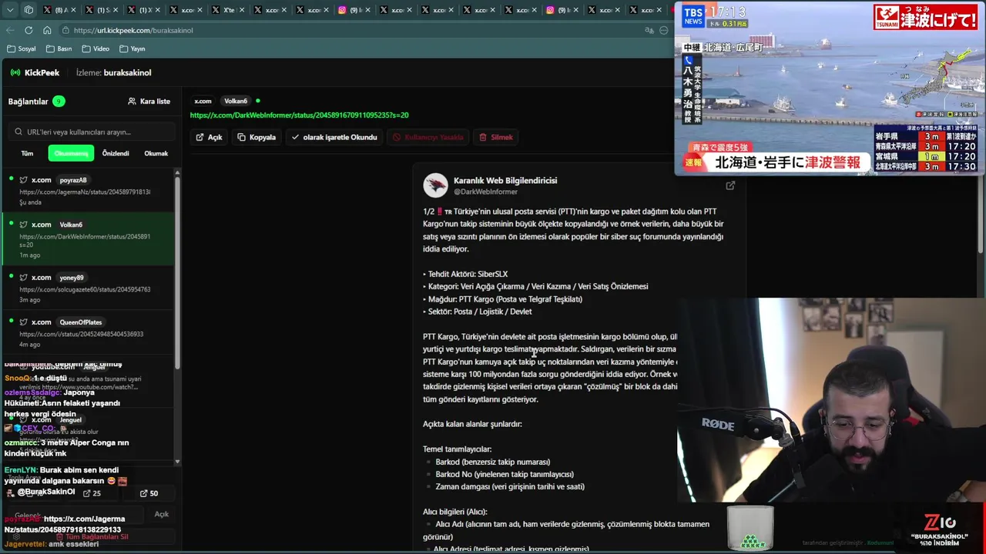Open the Sosyal bookmarks folder
The height and width of the screenshot is (554, 986).
(22, 48)
